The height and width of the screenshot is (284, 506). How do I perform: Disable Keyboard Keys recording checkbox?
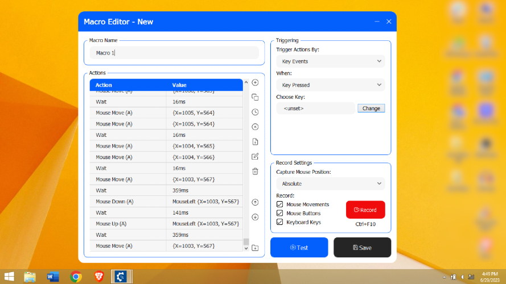pyautogui.click(x=280, y=222)
